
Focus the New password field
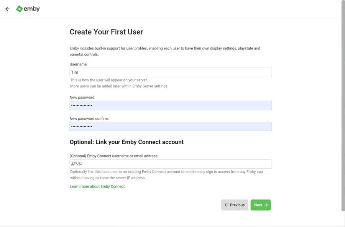click(x=171, y=105)
